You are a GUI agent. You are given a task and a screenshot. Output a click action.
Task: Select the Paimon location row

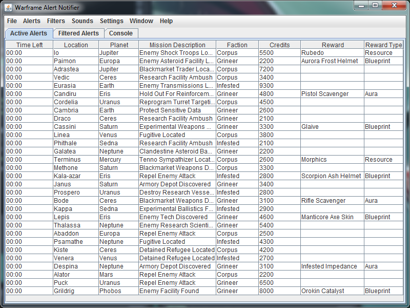76,61
